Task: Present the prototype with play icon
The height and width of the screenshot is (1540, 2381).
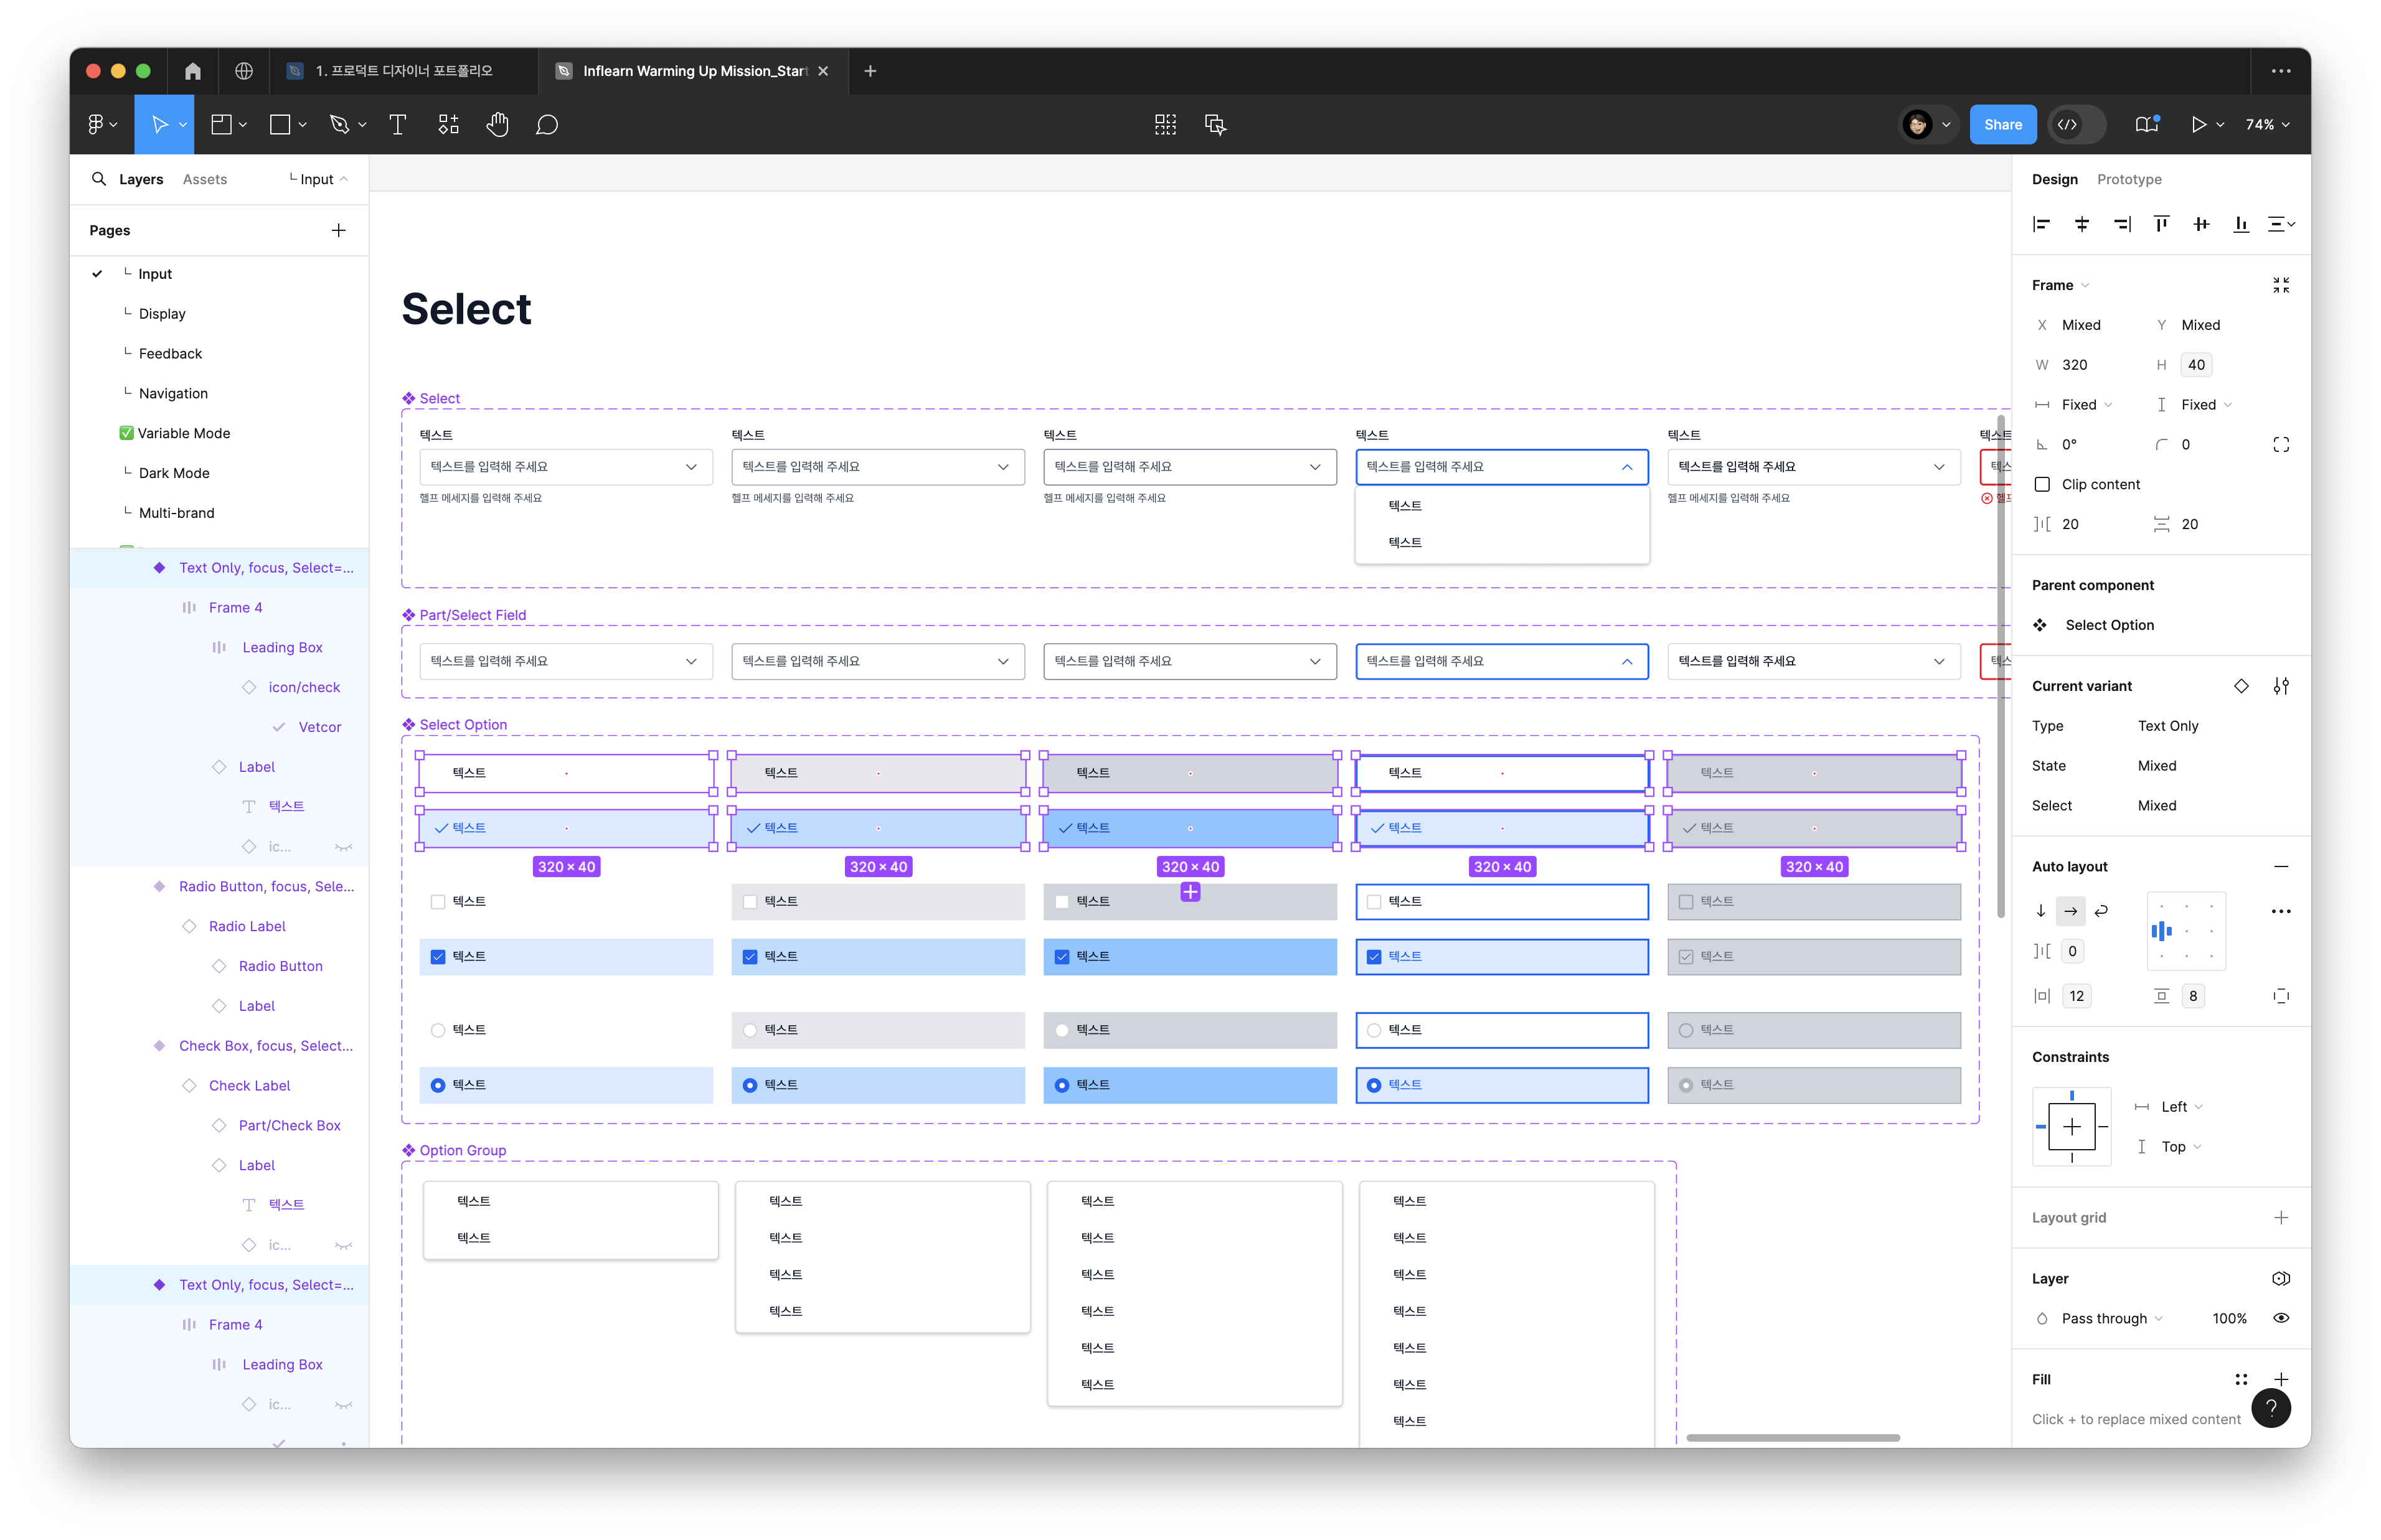Action: (2198, 124)
